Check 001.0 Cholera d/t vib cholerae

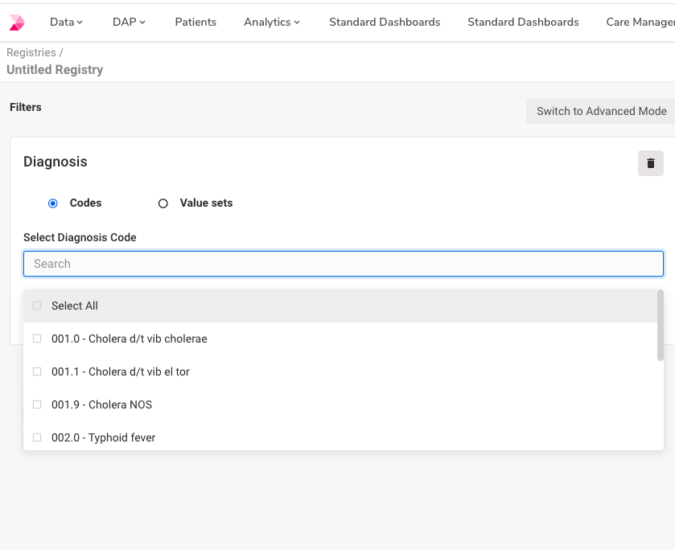37,339
